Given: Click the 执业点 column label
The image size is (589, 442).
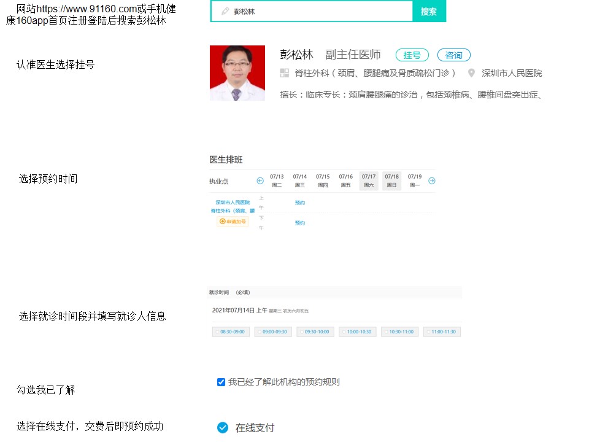Looking at the screenshot, I should (x=218, y=182).
